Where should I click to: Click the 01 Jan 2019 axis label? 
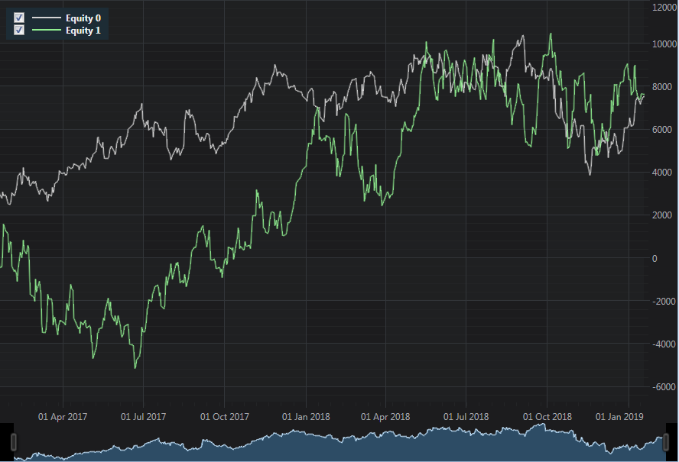pyautogui.click(x=619, y=417)
